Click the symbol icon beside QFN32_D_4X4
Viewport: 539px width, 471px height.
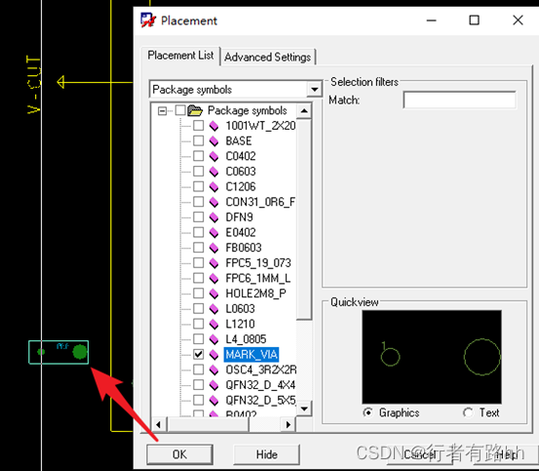[213, 385]
